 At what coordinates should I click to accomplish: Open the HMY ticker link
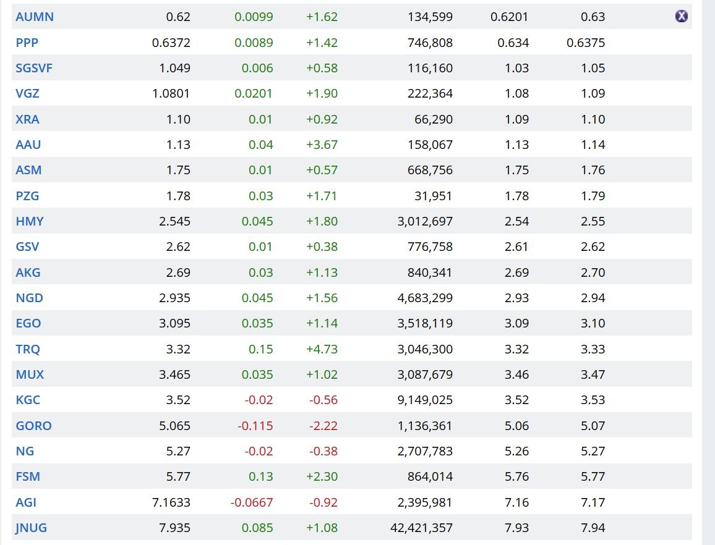click(30, 221)
